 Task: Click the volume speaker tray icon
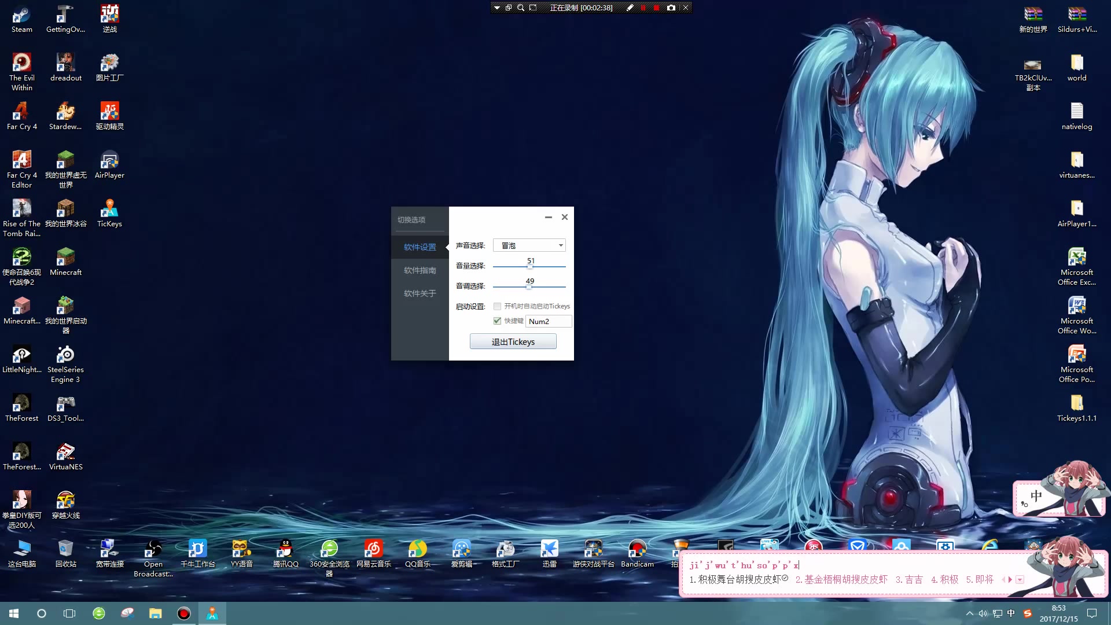point(983,613)
